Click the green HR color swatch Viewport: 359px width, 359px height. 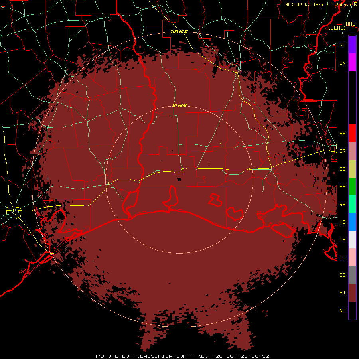tap(352, 186)
